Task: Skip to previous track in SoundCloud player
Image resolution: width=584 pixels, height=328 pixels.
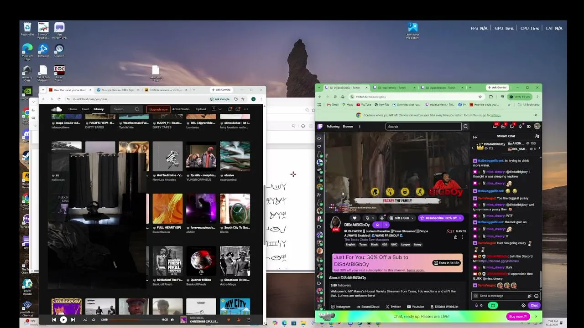Action: tap(54, 320)
